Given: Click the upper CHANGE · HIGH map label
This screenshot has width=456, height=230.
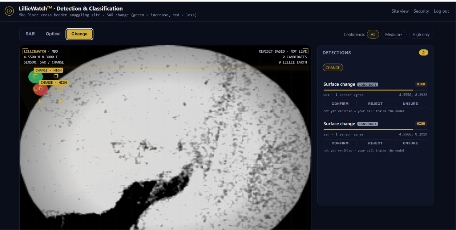Looking at the screenshot, I should 49,70.
